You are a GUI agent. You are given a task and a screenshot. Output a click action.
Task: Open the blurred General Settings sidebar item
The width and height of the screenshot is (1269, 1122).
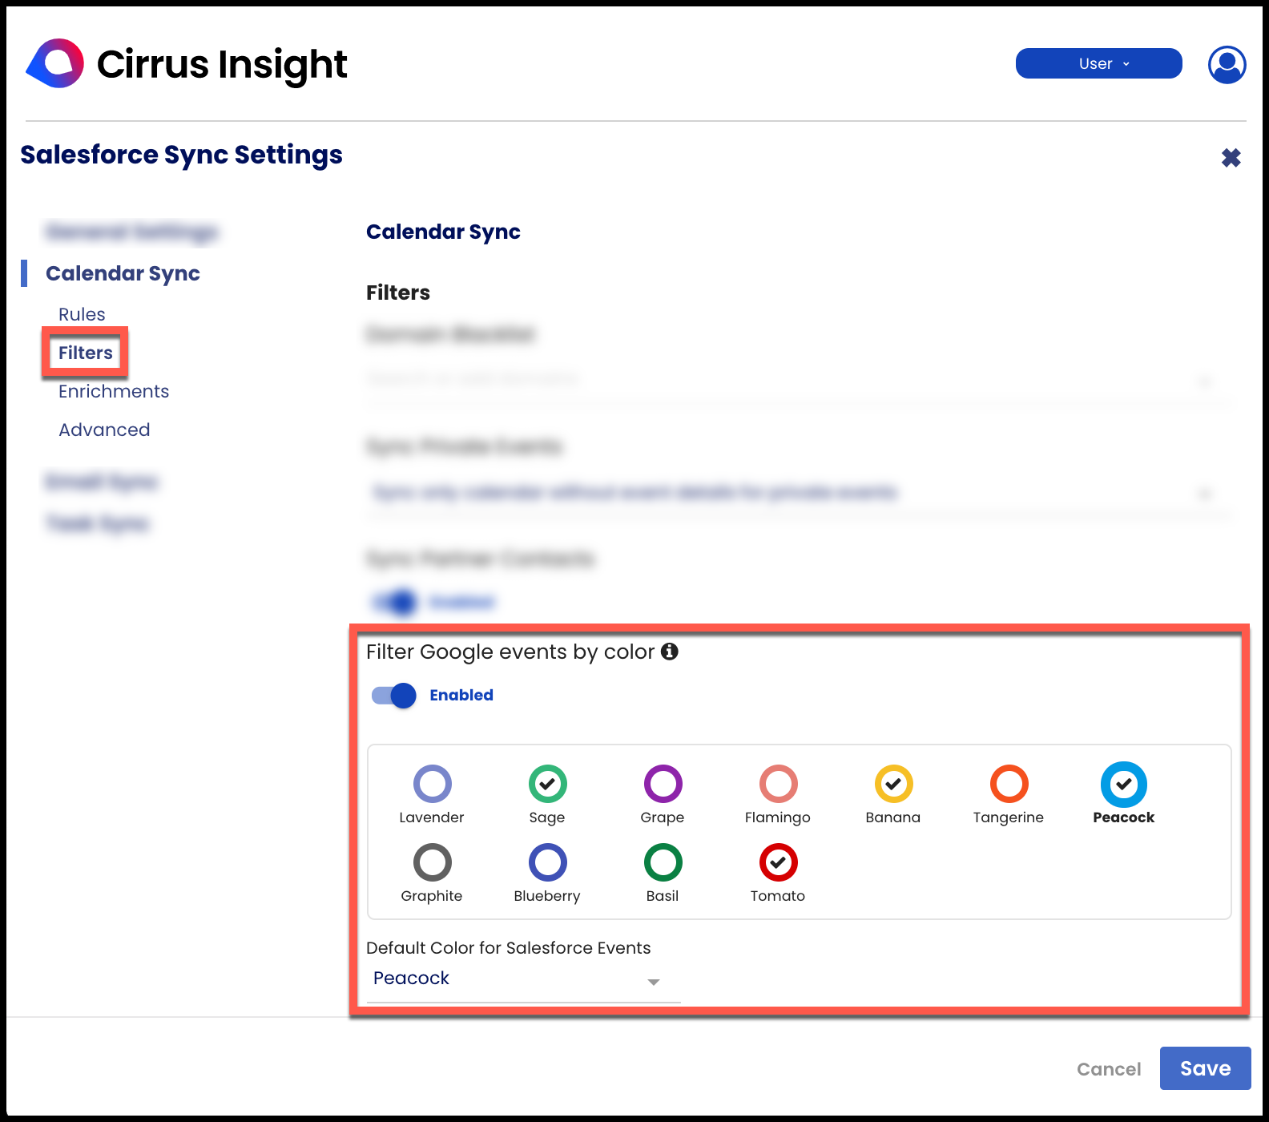[x=131, y=232]
